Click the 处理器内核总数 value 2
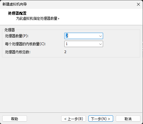 click(65, 52)
